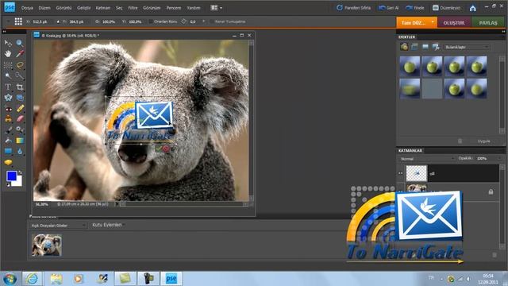Image resolution: width=508 pixels, height=286 pixels.
Task: Expand the Açık Dosyaları Göster dropdown
Action: [x=58, y=225]
